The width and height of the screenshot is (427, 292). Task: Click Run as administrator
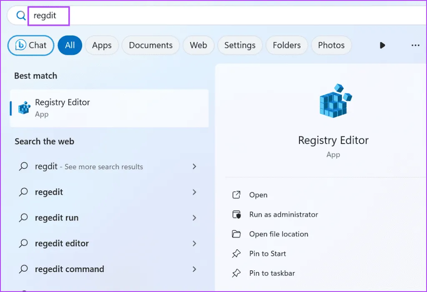tap(284, 215)
